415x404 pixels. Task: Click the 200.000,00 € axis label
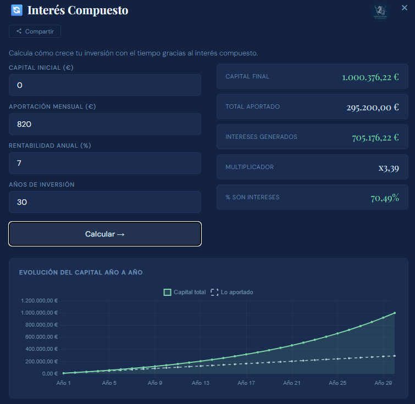(41, 362)
